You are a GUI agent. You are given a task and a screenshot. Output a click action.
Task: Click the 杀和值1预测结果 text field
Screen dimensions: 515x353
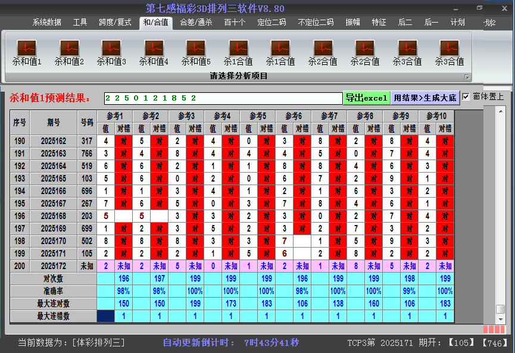(x=223, y=98)
